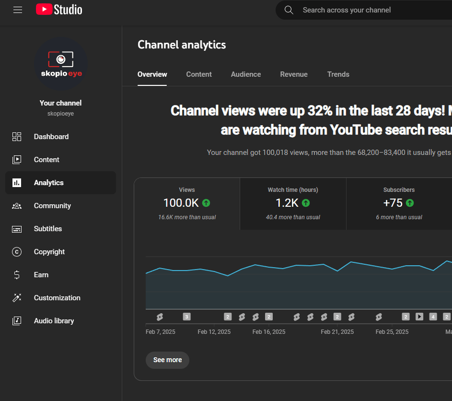Click a video marker on the chart timeline
This screenshot has width=452, height=401.
(x=160, y=317)
